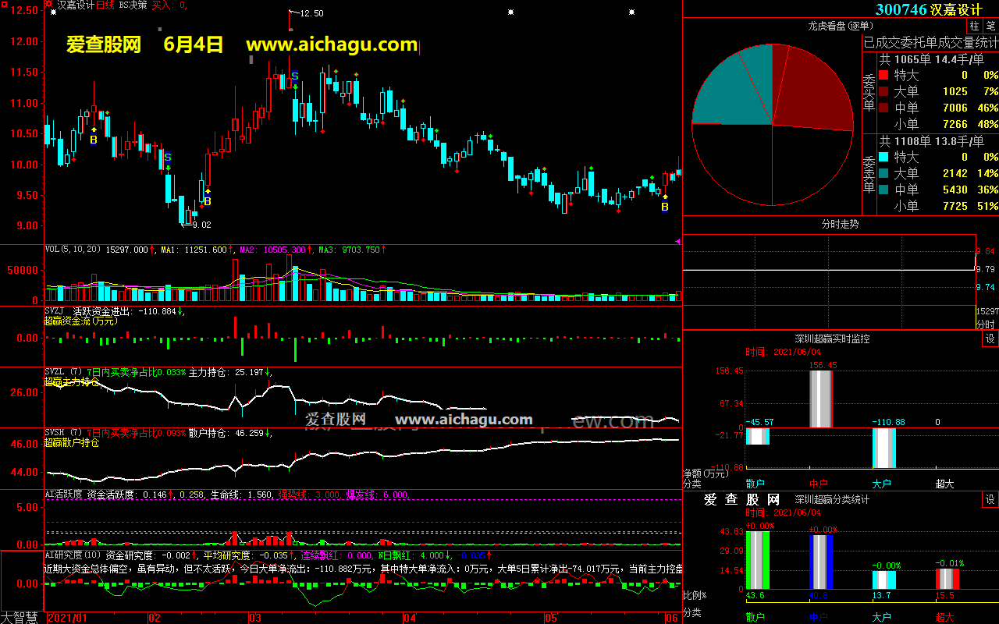This screenshot has width=999, height=624.
Task: Click the white info star above May
Action: [631, 12]
